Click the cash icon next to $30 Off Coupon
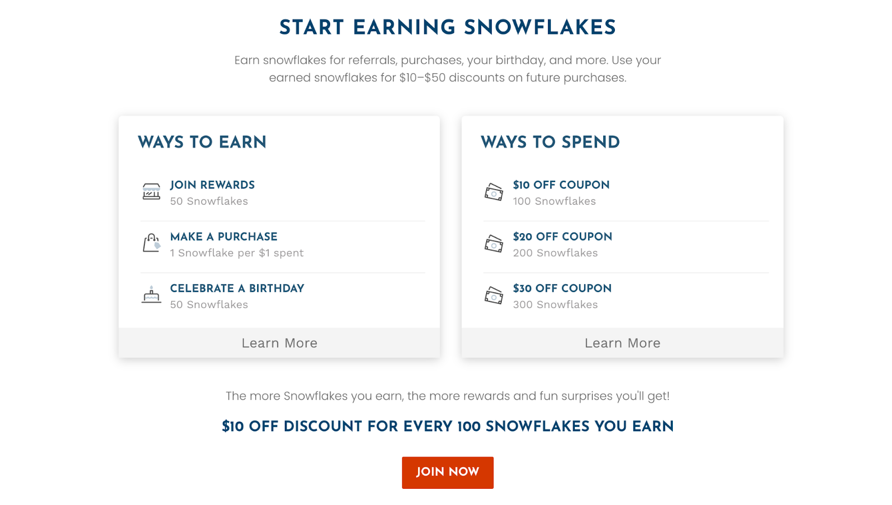The width and height of the screenshot is (892, 505). 493,295
